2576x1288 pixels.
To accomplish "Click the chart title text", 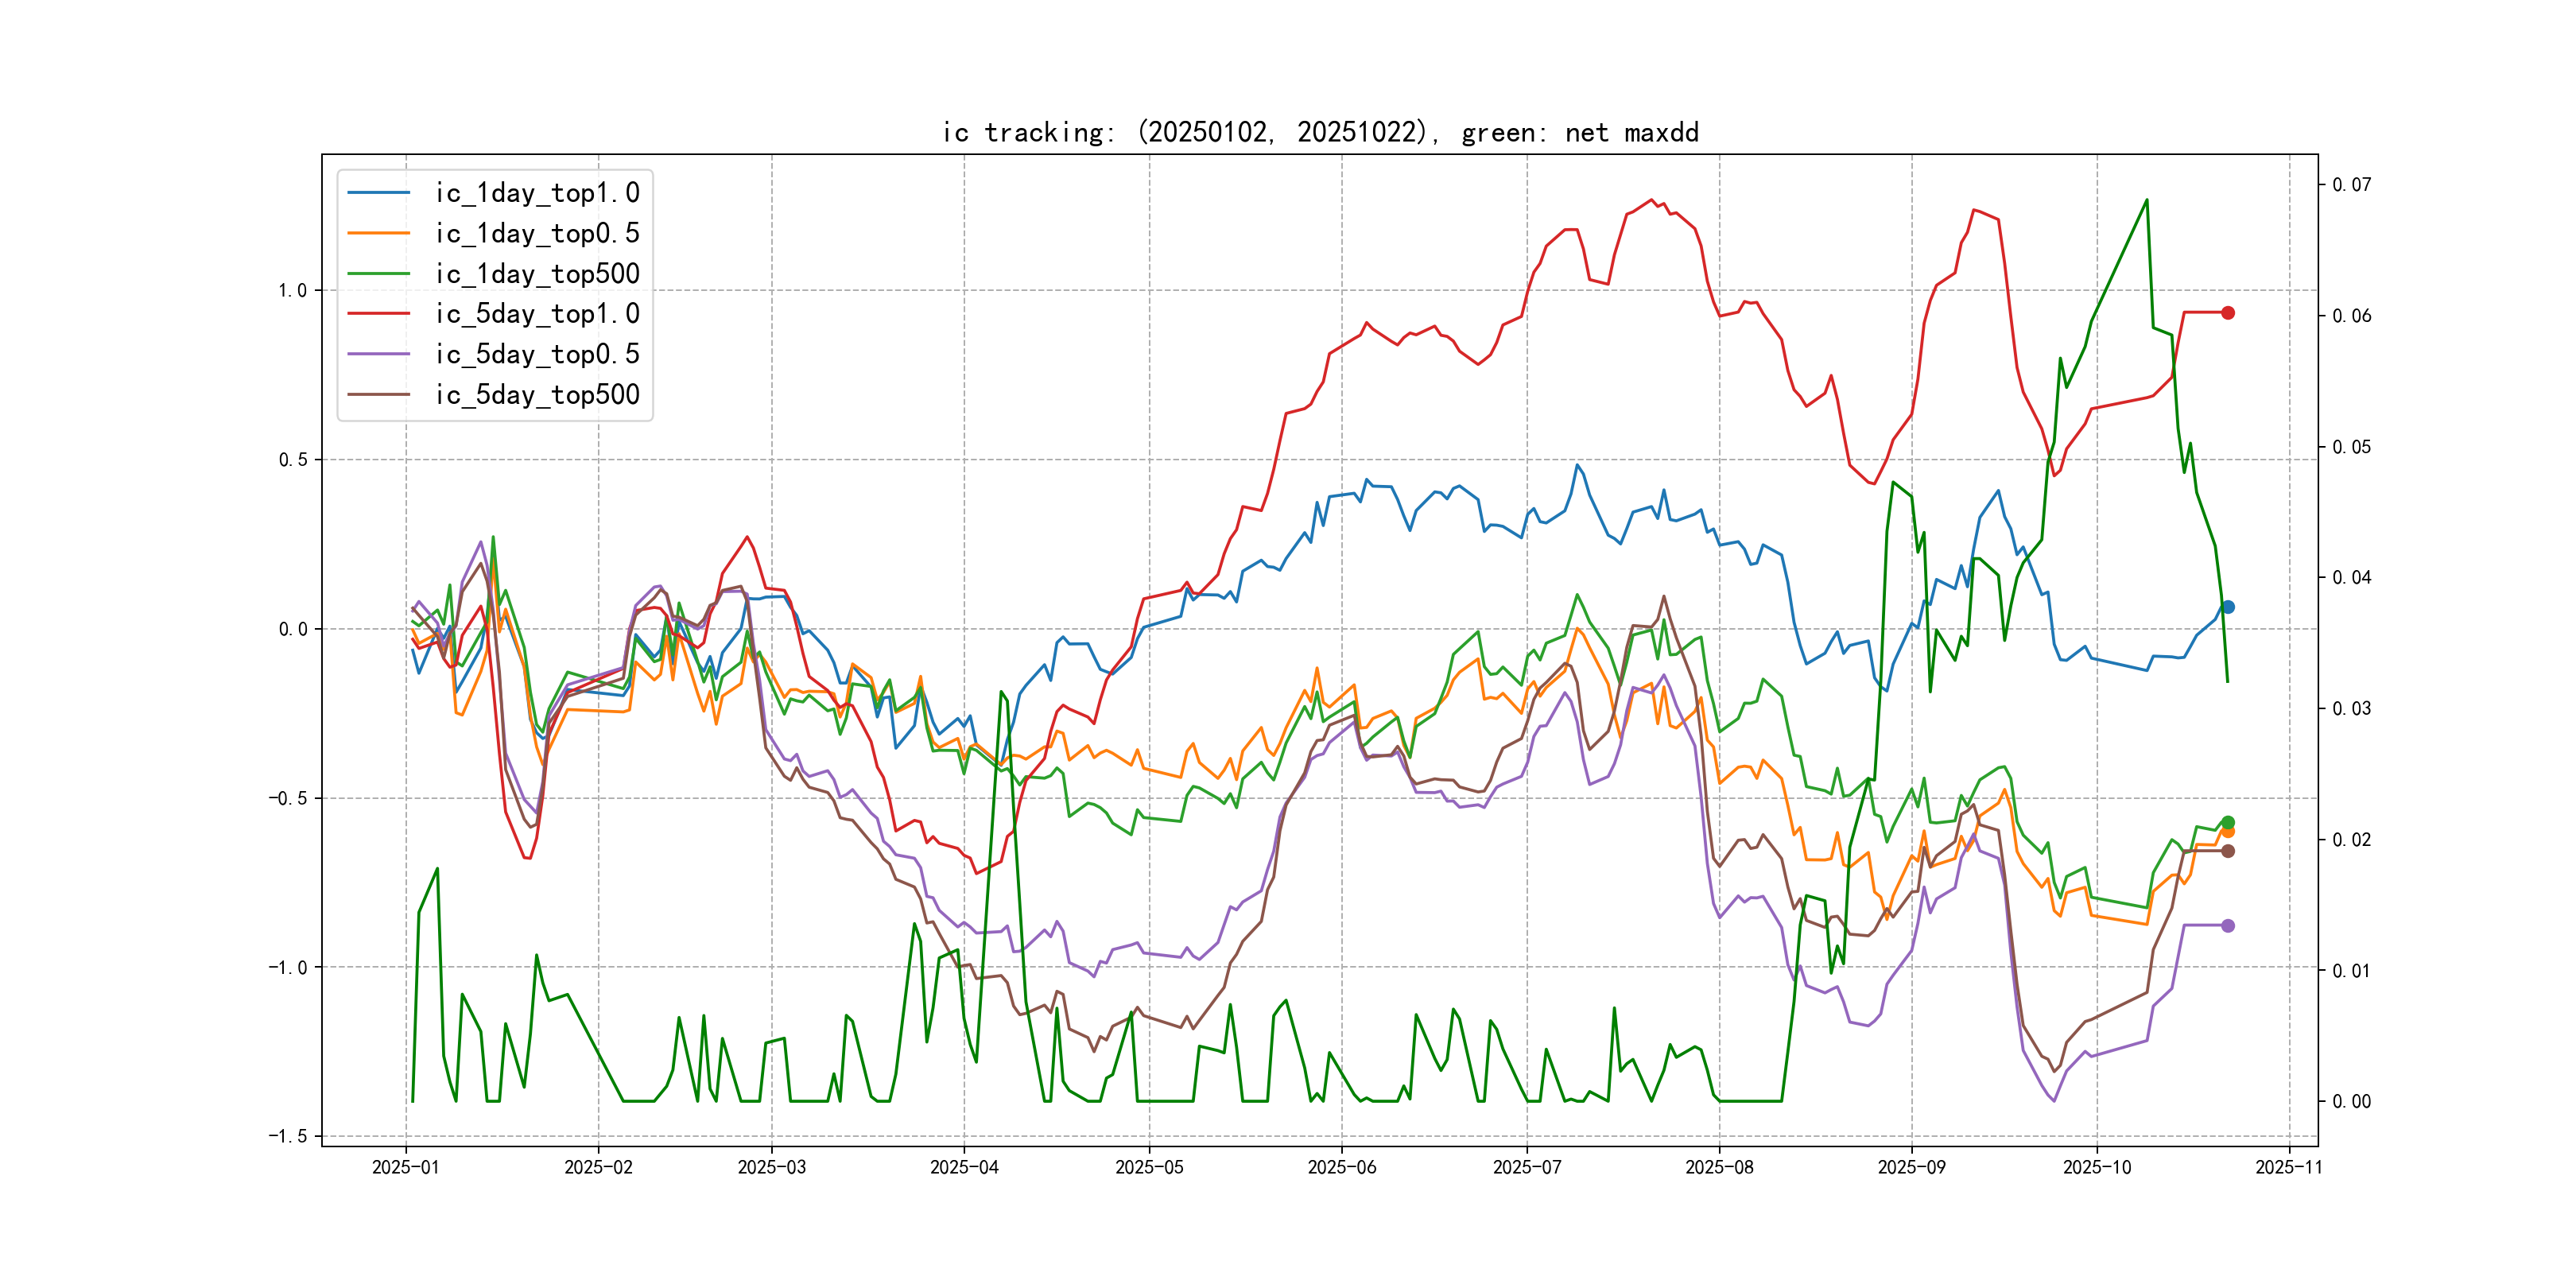I will [1320, 132].
